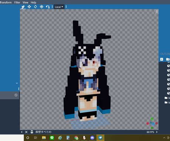The height and width of the screenshot is (141, 170).
Task: Select the Resize tool with four arrows
Action: 29,7
